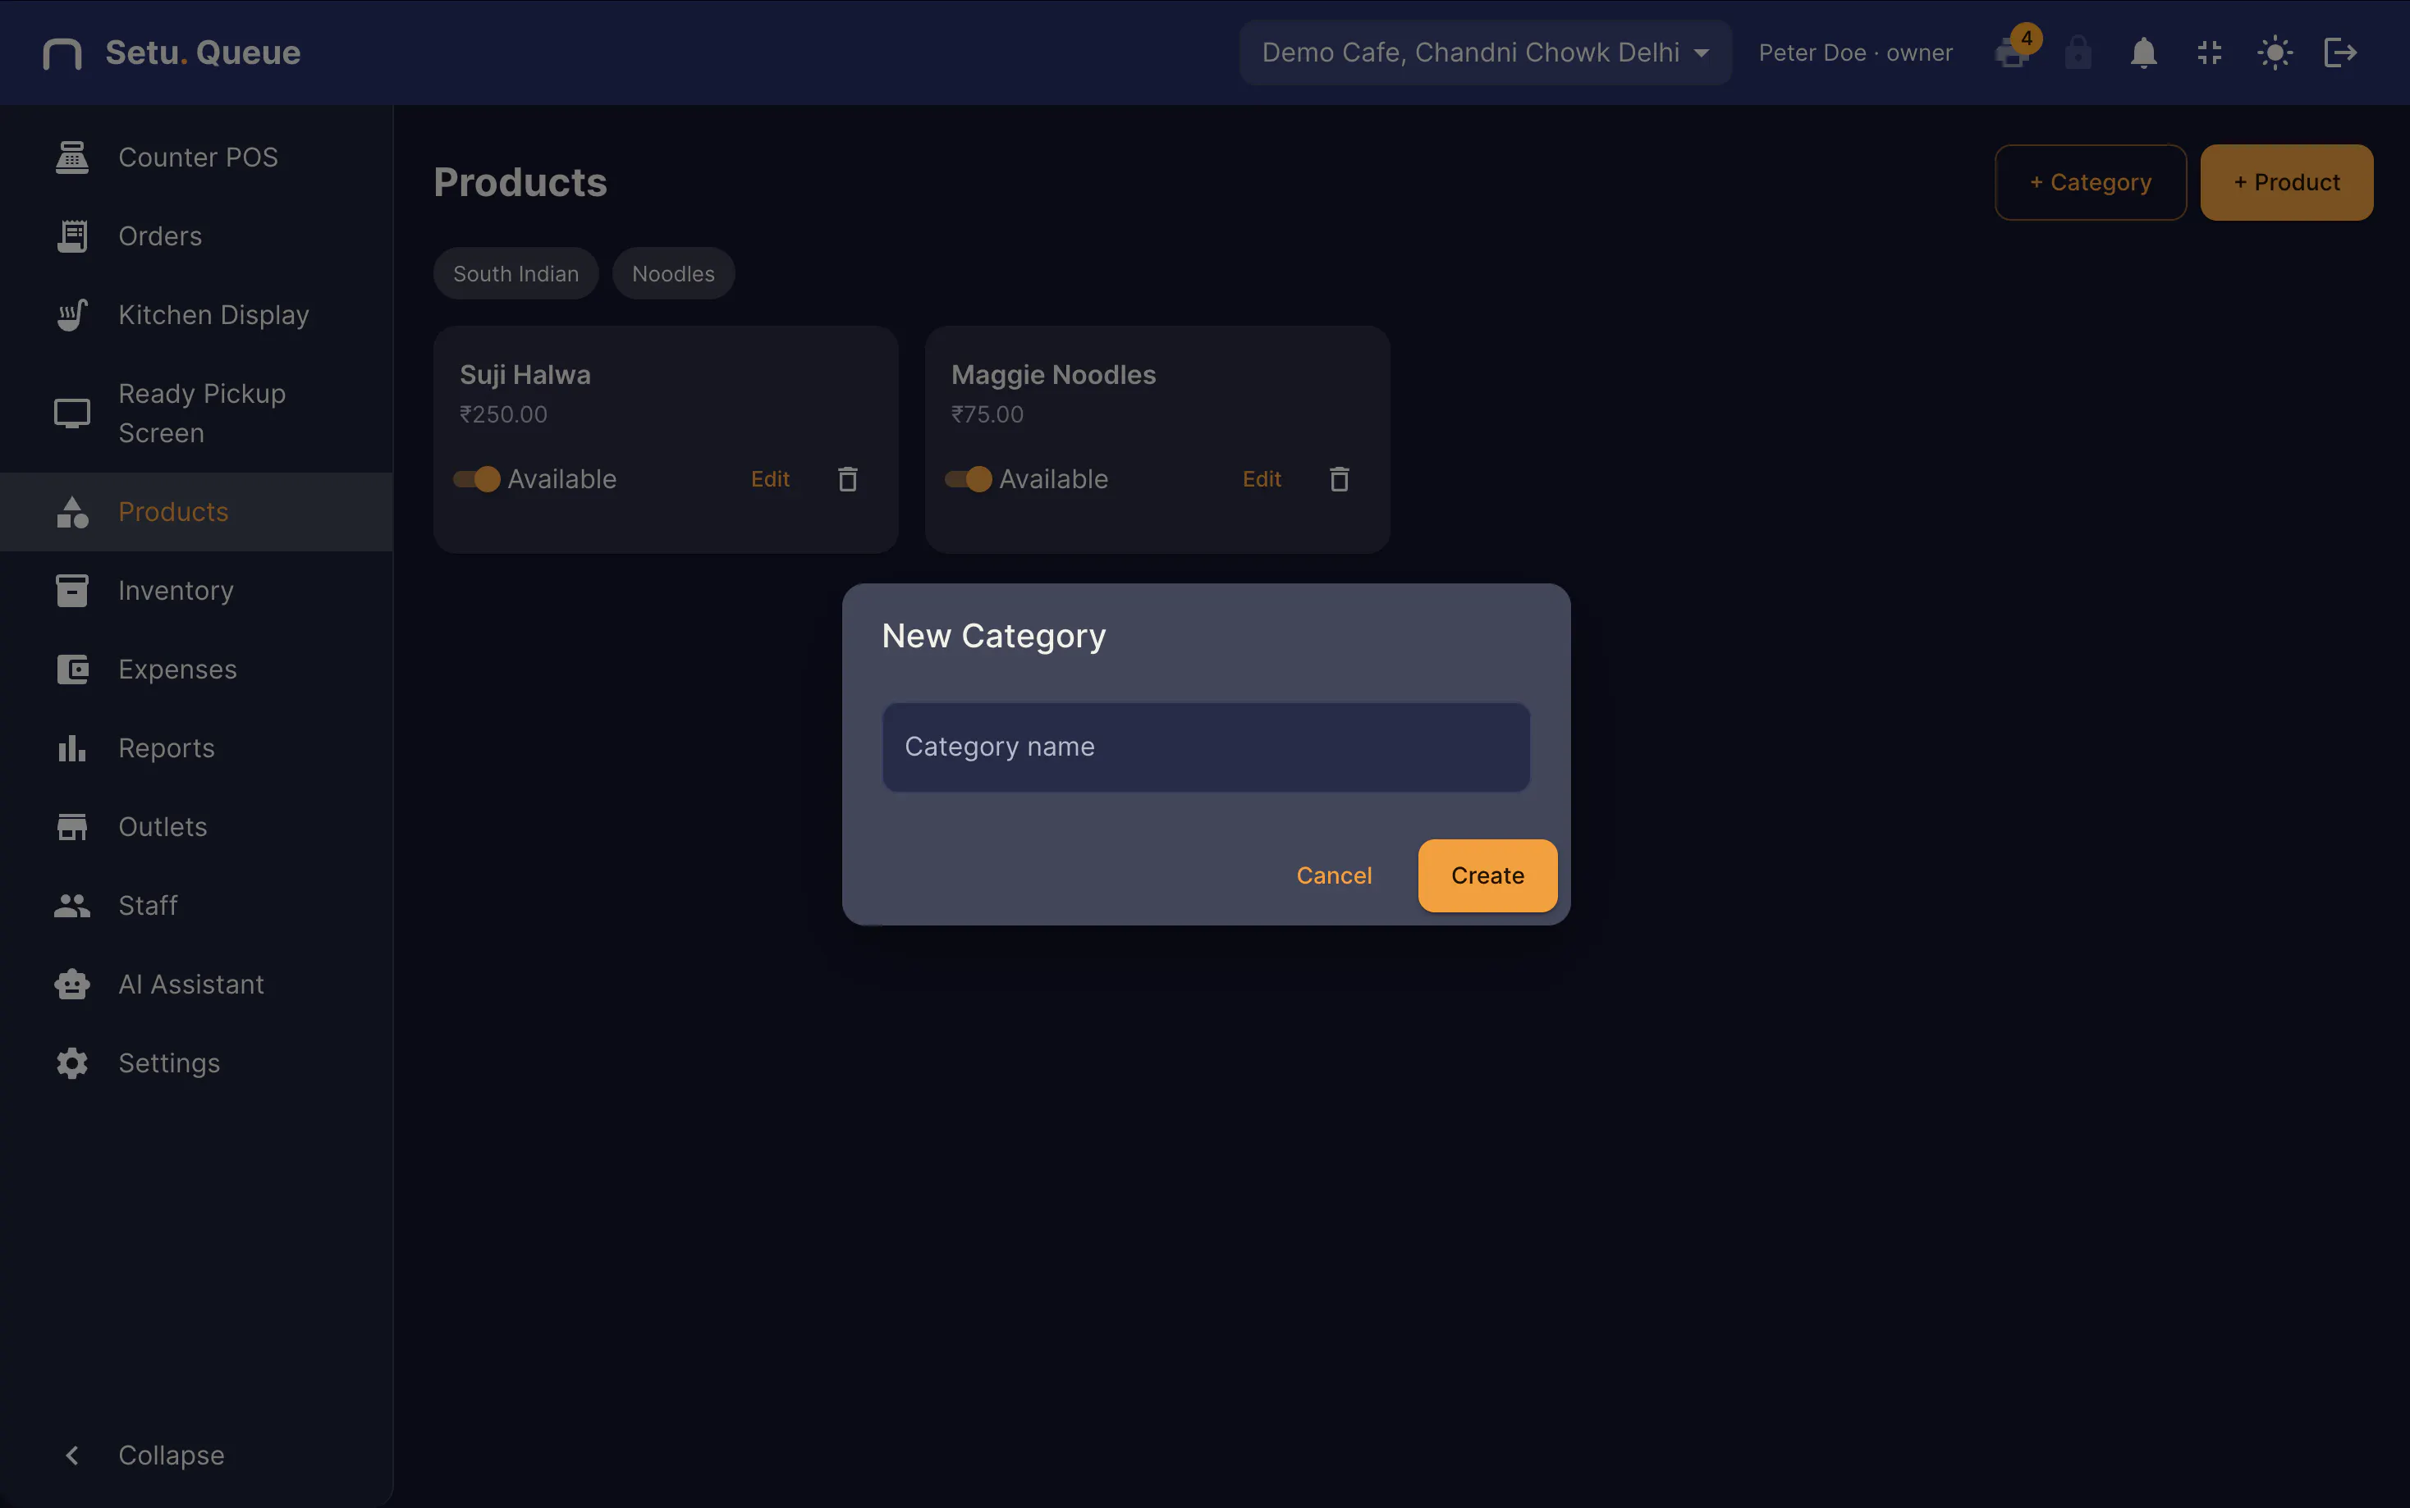Exit fullscreen using the collapse-arrows icon
2410x1508 pixels.
(2210, 52)
